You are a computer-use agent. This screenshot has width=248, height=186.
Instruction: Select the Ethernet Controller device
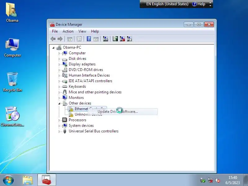[87, 109]
